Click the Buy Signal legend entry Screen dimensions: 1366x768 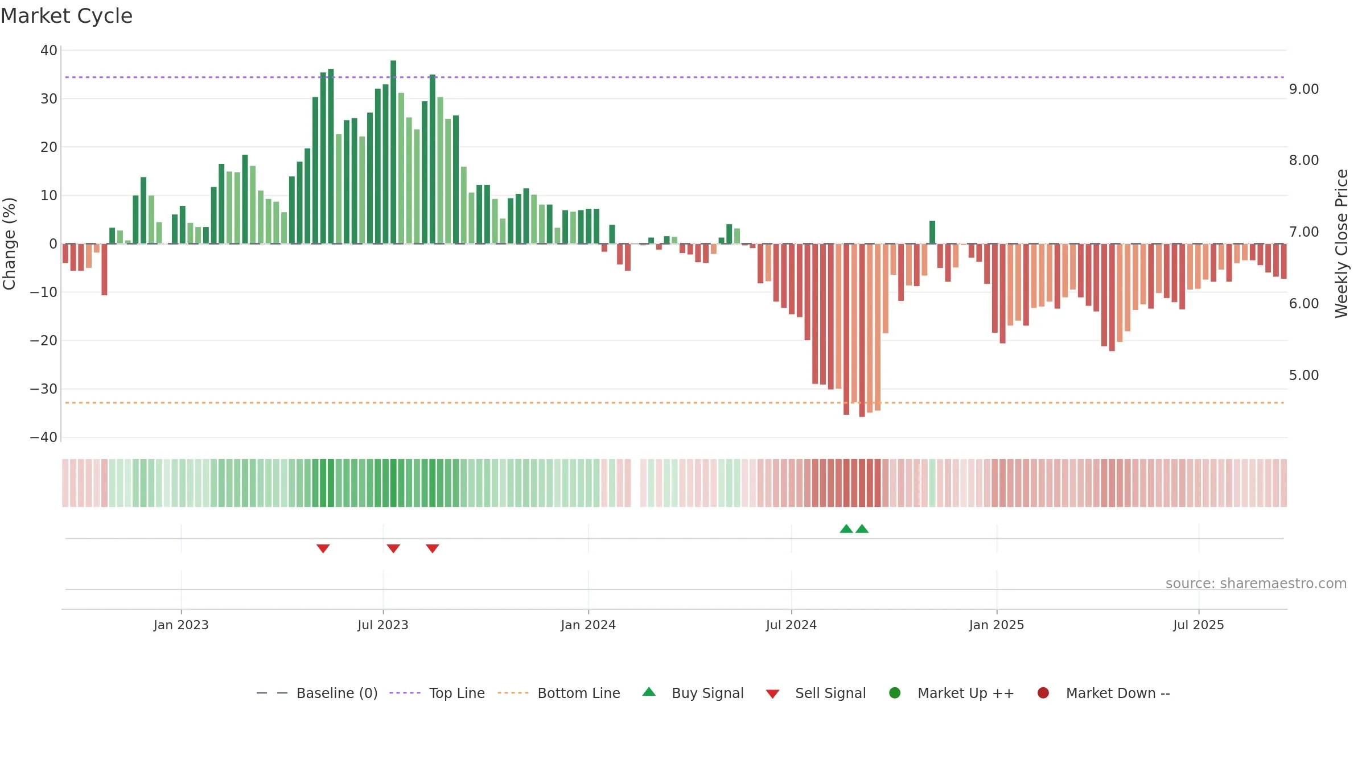pyautogui.click(x=693, y=693)
